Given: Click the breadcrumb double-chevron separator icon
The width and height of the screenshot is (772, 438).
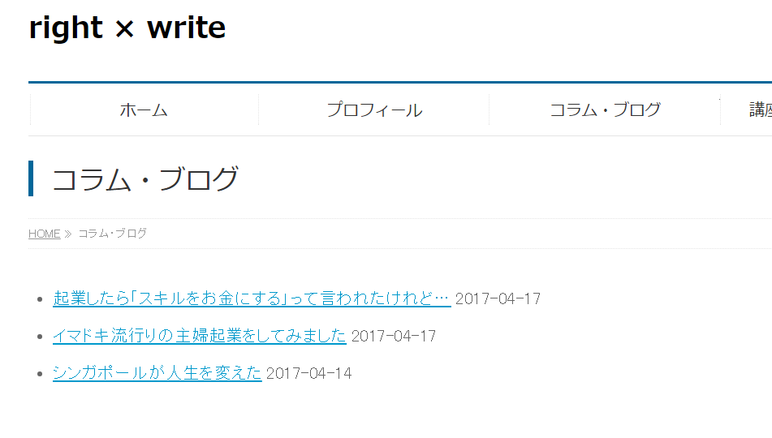Looking at the screenshot, I should 68,234.
